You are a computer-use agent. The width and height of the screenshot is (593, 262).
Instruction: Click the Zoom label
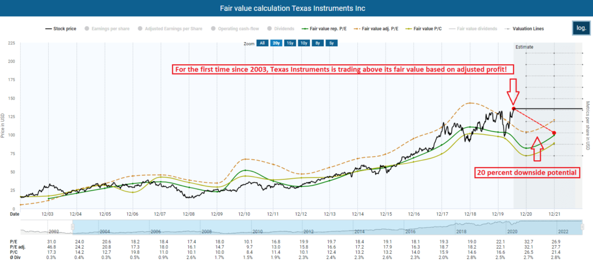click(x=249, y=43)
